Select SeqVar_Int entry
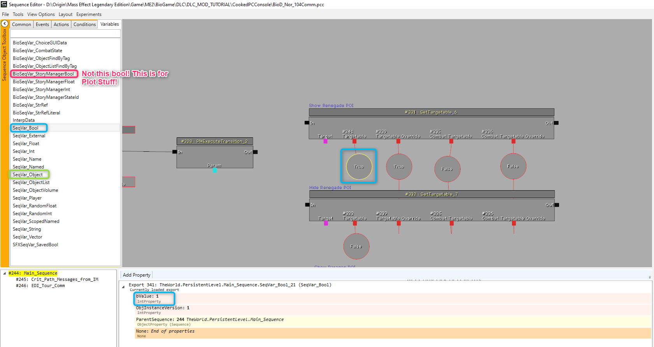 coord(24,151)
